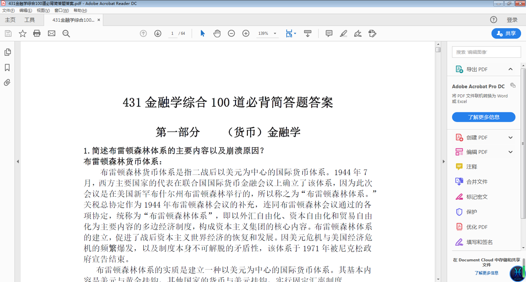The image size is (526, 282).
Task: Close the 431金融学综合100 document tab
Action: click(99, 20)
